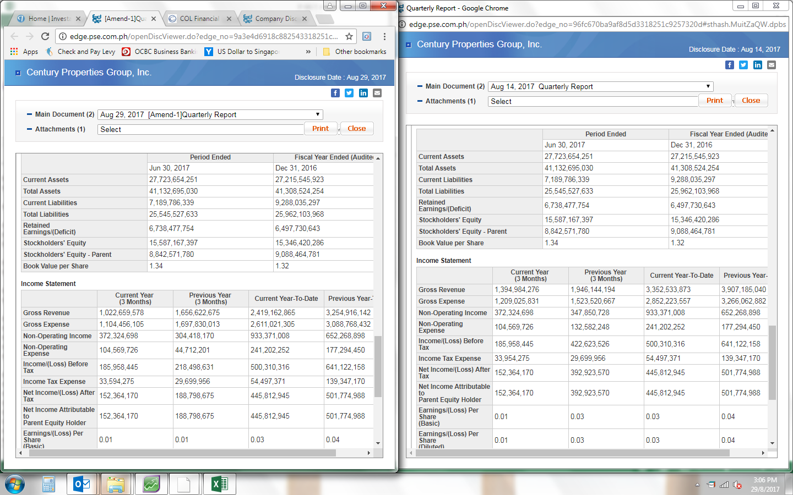Open Chrome extension icon beside star

pyautogui.click(x=367, y=36)
